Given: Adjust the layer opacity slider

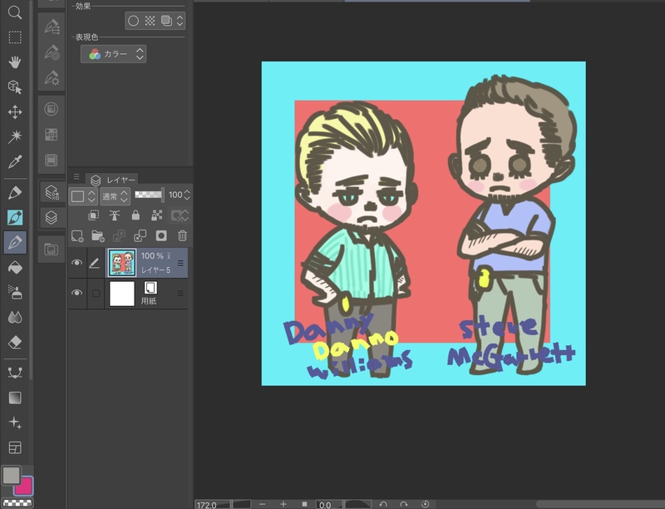Looking at the screenshot, I should click(x=149, y=195).
